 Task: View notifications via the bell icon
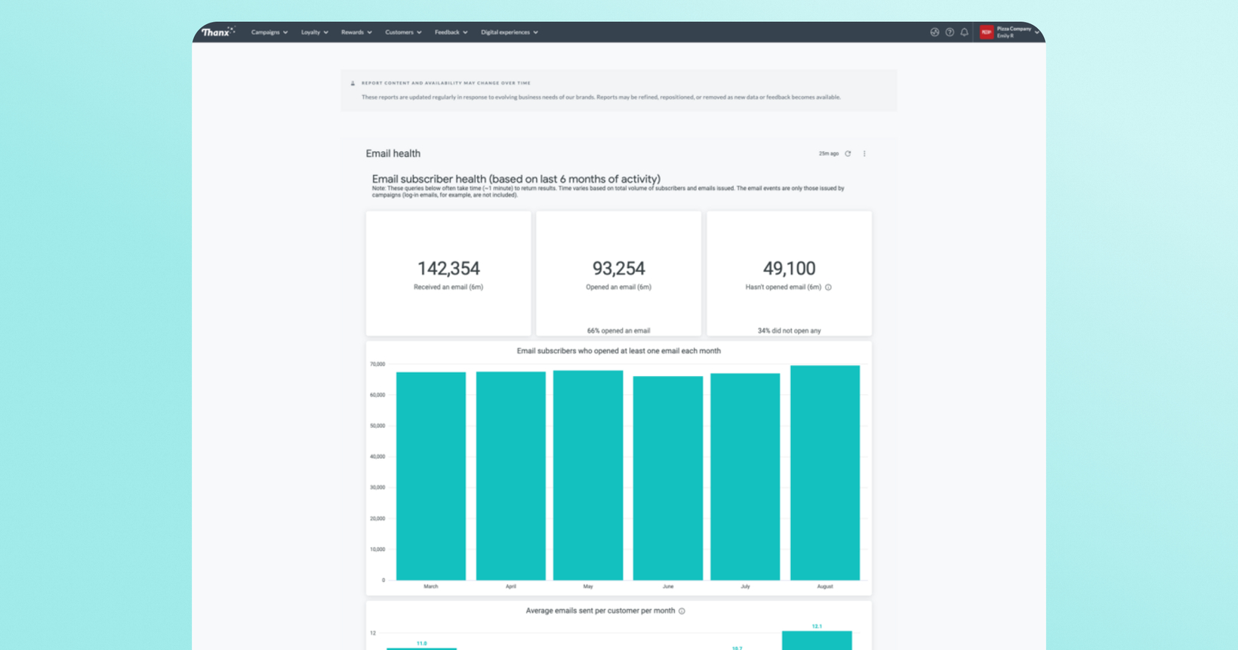pos(964,32)
